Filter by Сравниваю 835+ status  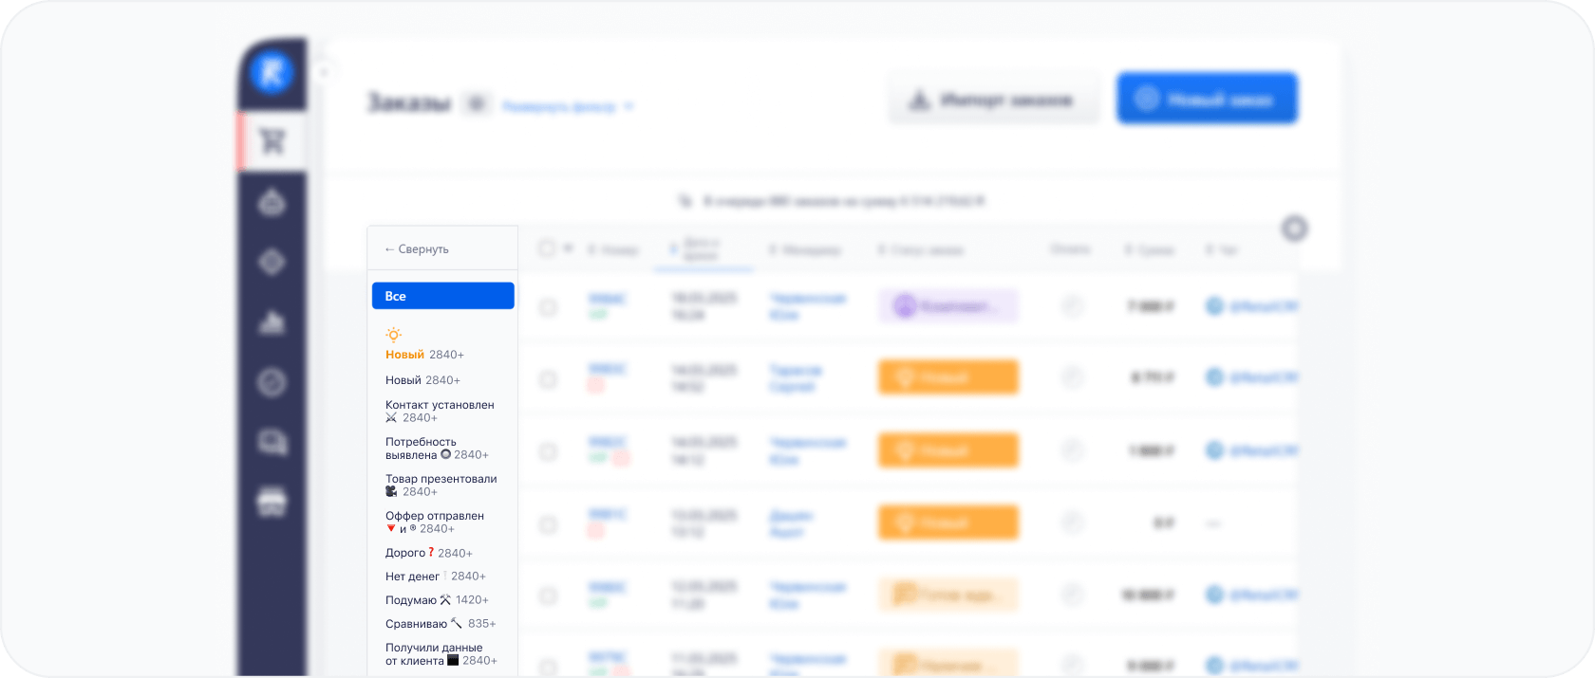(x=441, y=624)
